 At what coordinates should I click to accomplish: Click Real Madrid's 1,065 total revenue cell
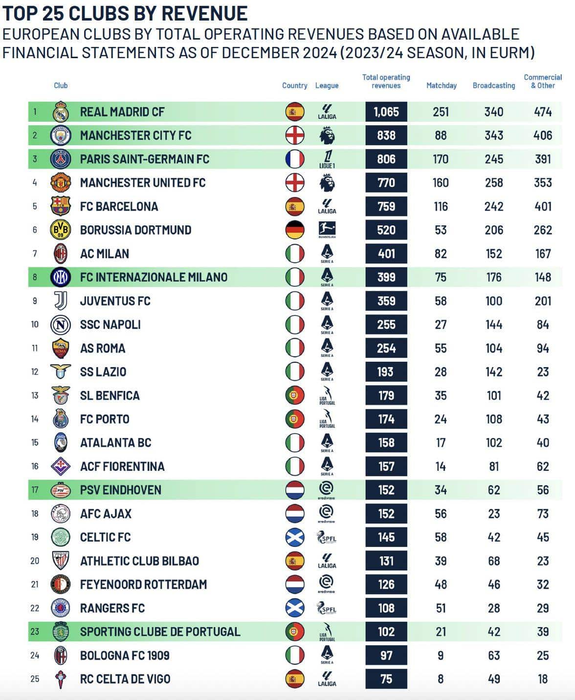(x=386, y=112)
